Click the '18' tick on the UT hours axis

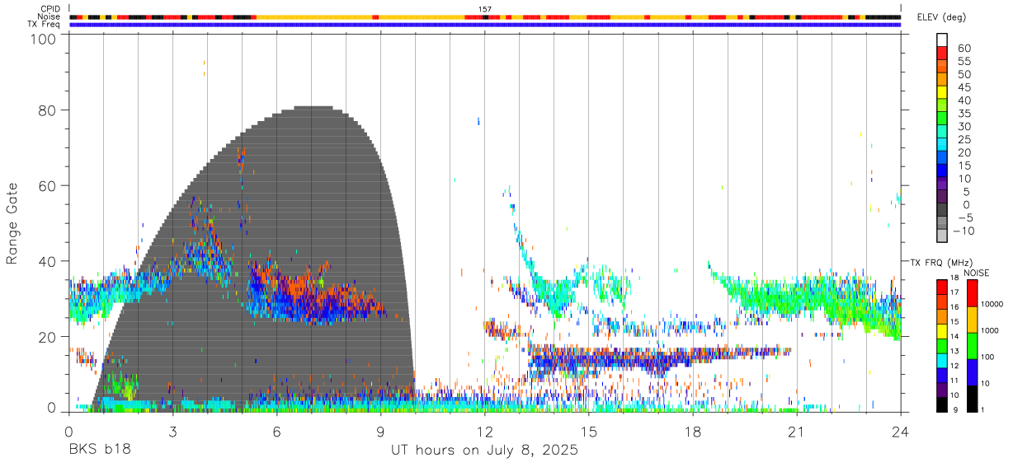[692, 431]
